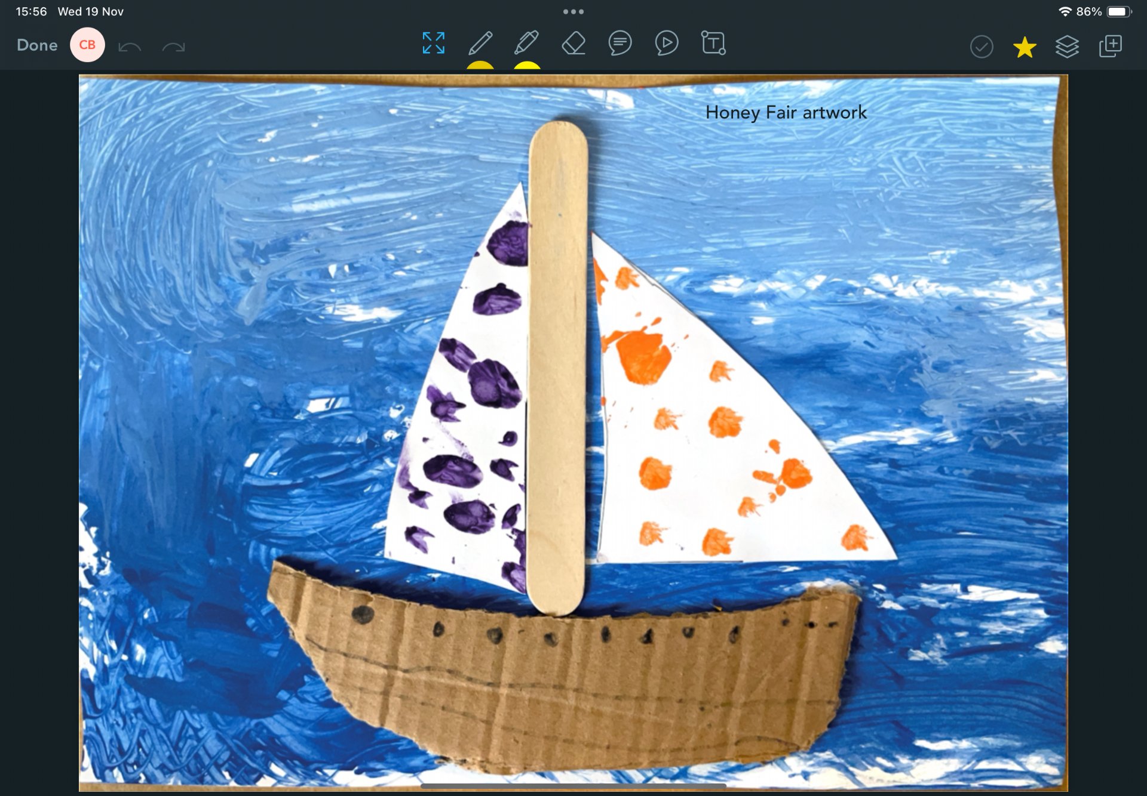Image resolution: width=1147 pixels, height=796 pixels.
Task: Open the layers stack icon
Action: [x=1067, y=47]
